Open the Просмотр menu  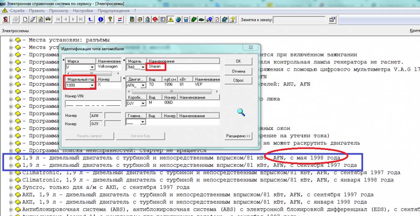(59, 11)
